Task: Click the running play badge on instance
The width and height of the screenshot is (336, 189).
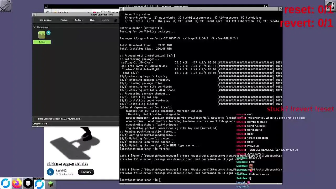Action: tap(48, 33)
